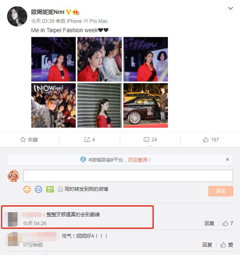
Task: Check the 同时转发到我的微博 checkbox
Action: pos(60,189)
